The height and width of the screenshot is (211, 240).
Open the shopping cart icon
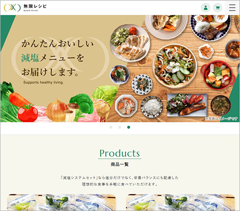(x=217, y=8)
